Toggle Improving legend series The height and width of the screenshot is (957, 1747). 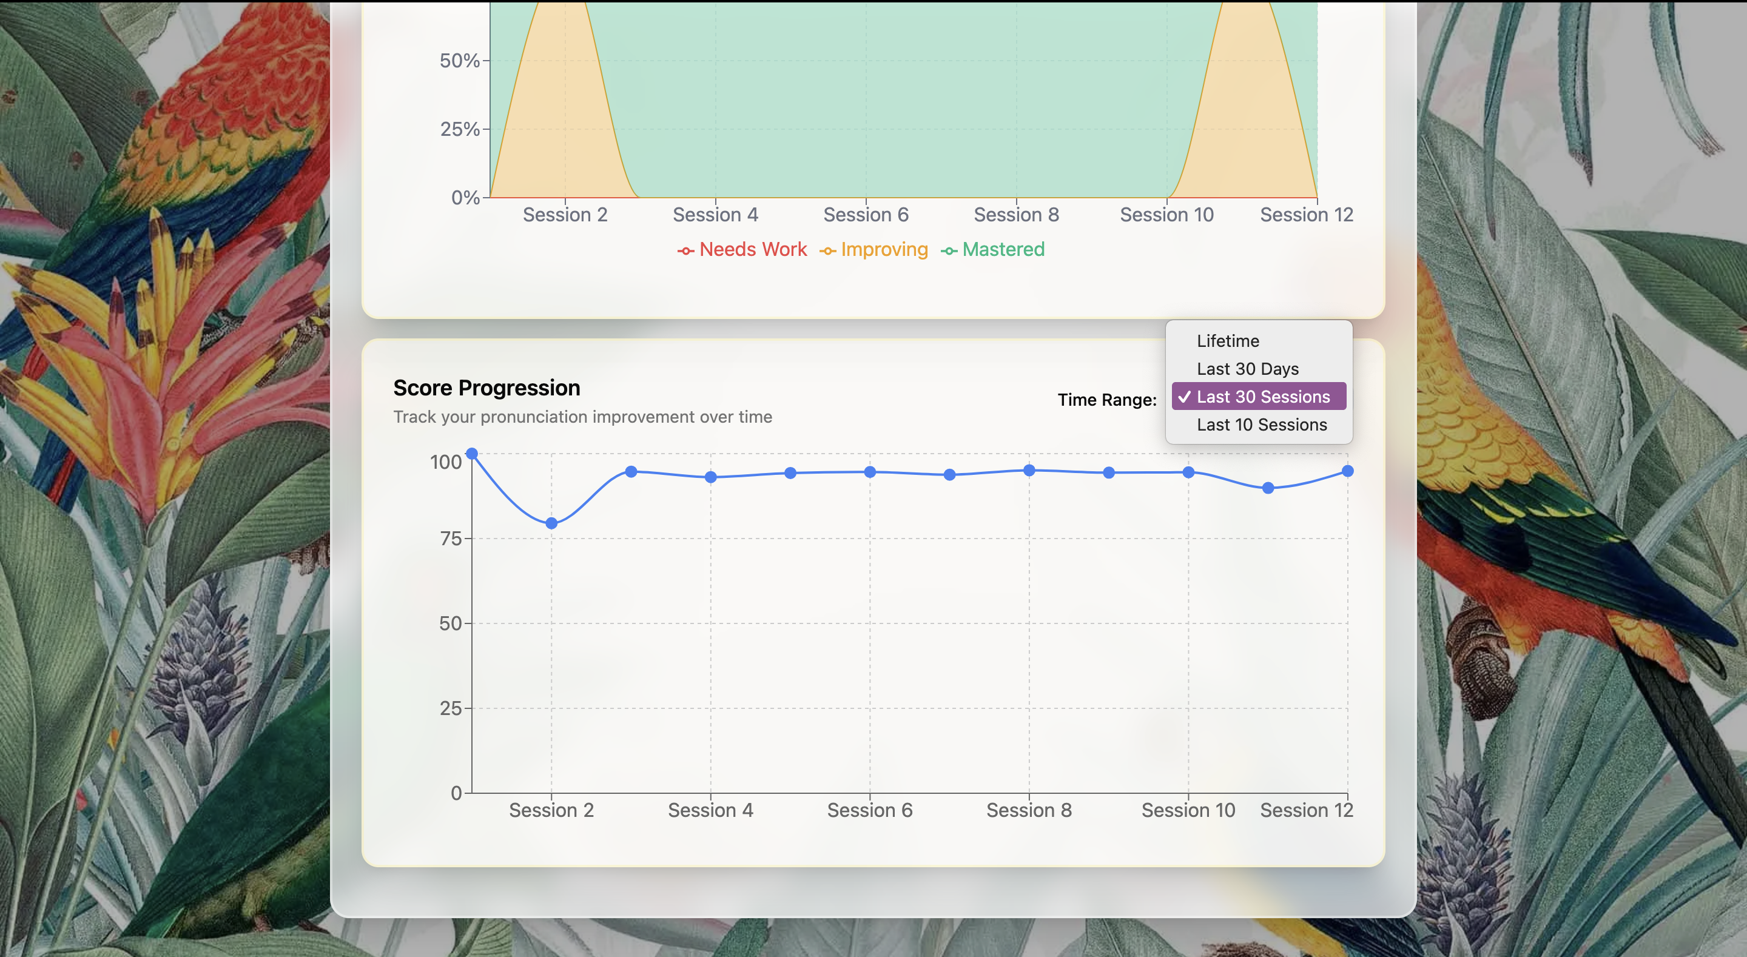pos(884,250)
